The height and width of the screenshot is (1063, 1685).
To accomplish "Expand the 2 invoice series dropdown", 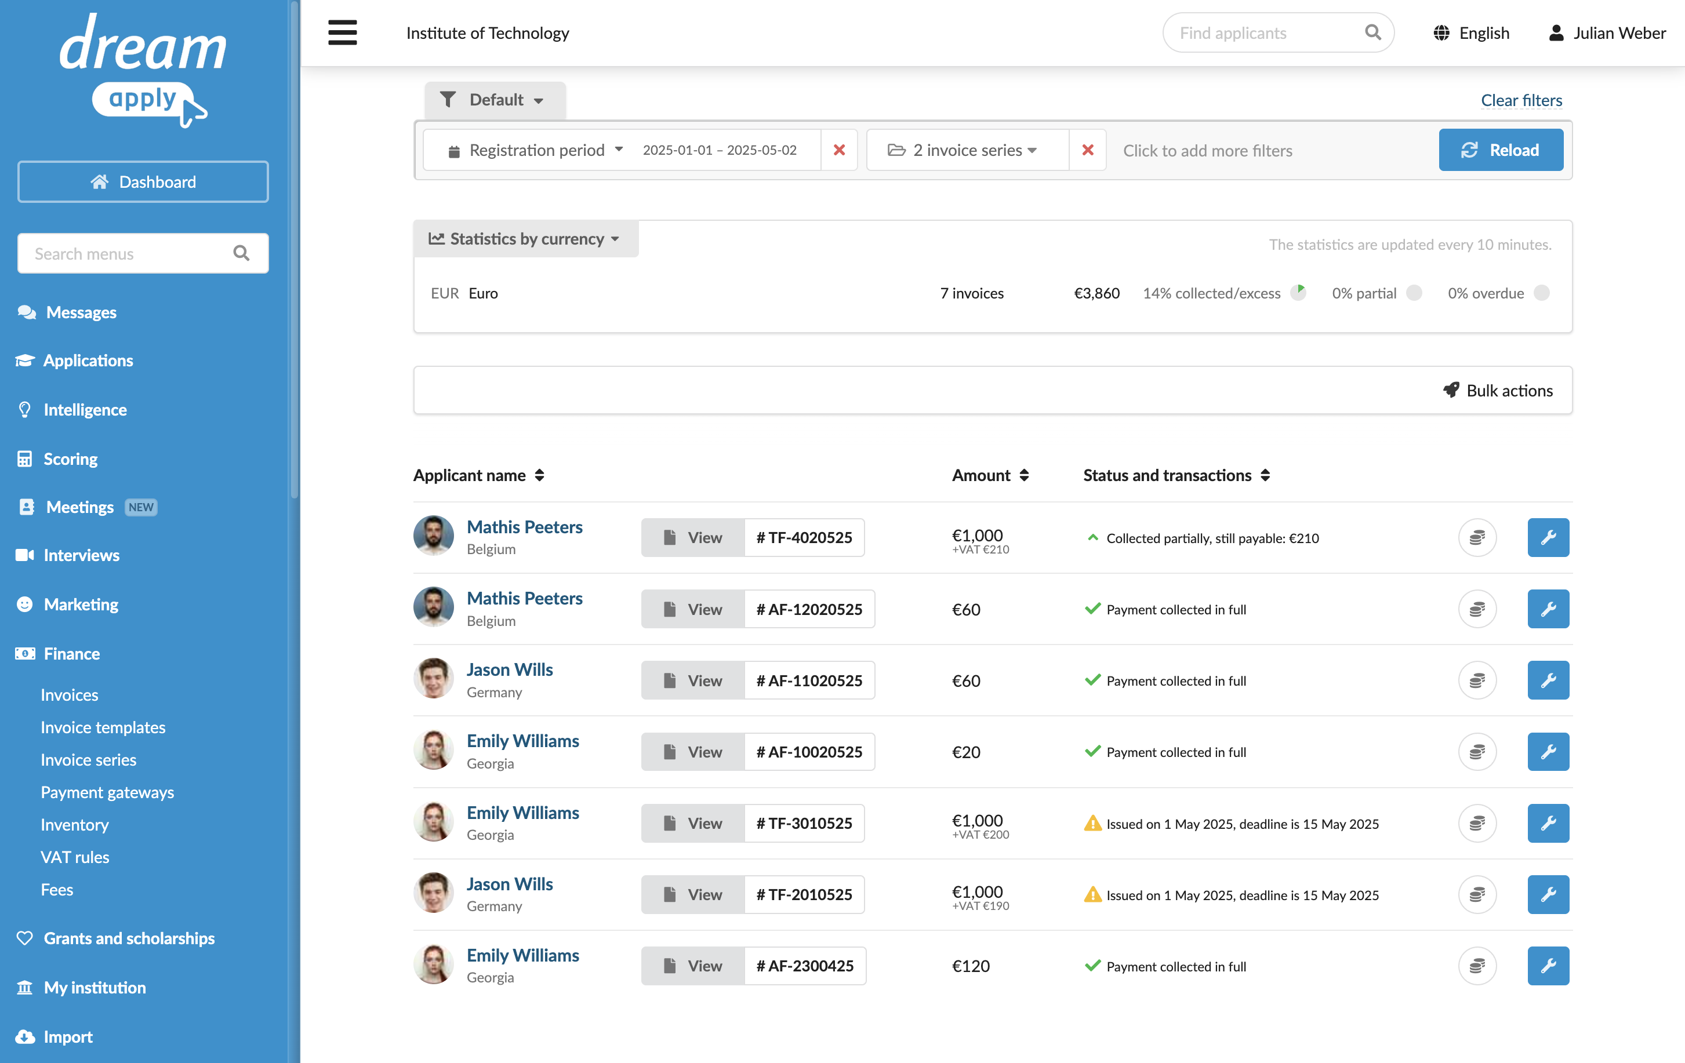I will (968, 150).
